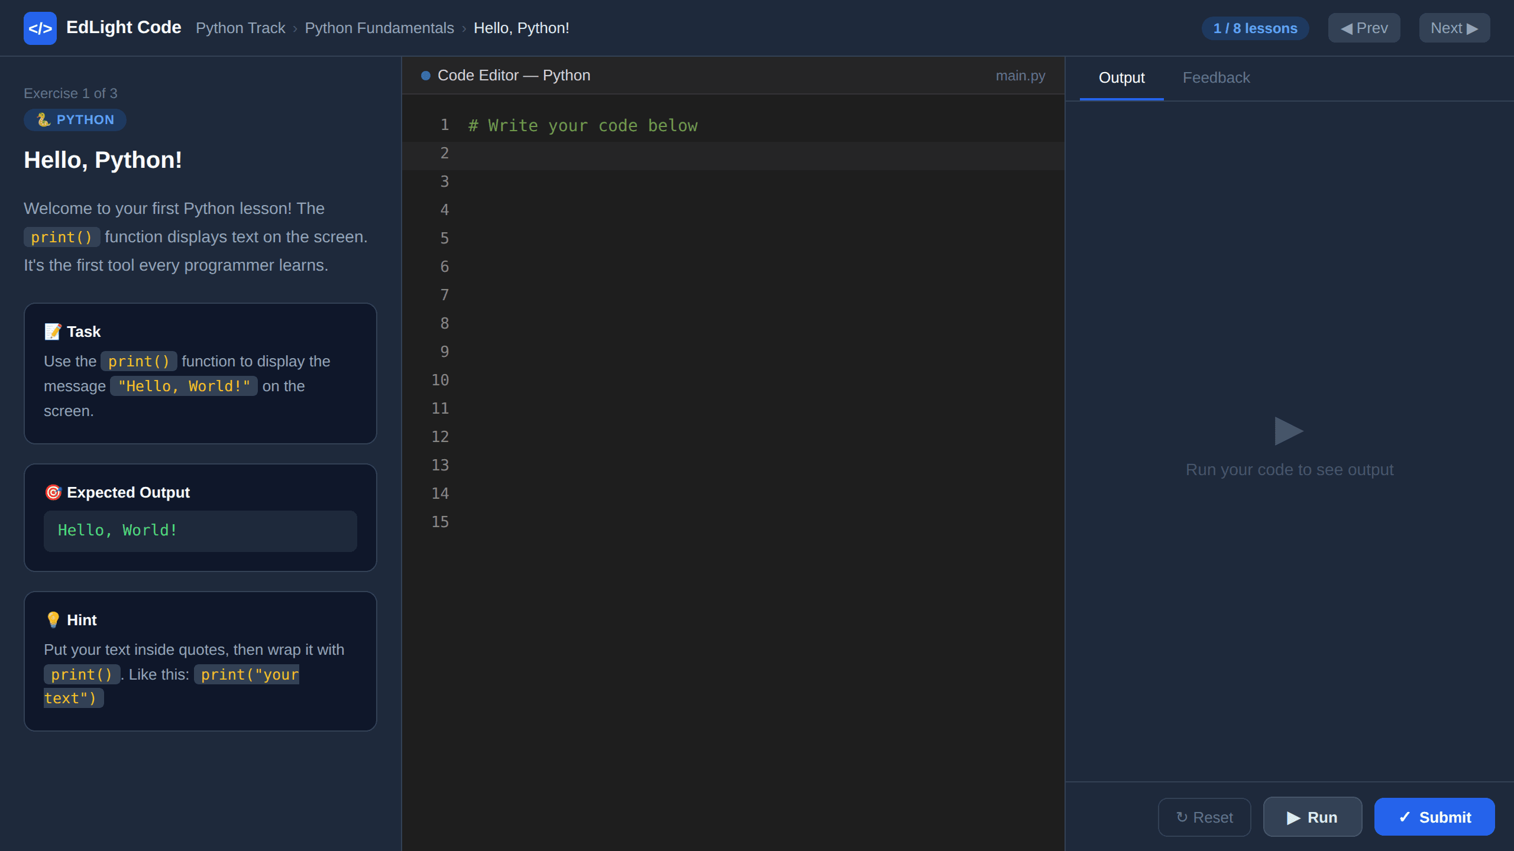1514x851 pixels.
Task: Click the lightbulb icon beside Hint
Action: point(53,620)
